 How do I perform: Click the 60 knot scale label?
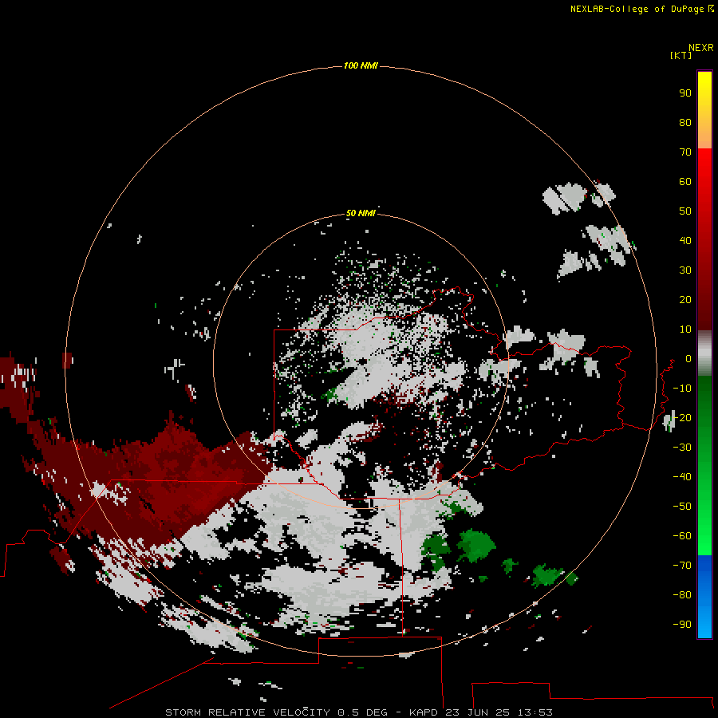click(685, 182)
